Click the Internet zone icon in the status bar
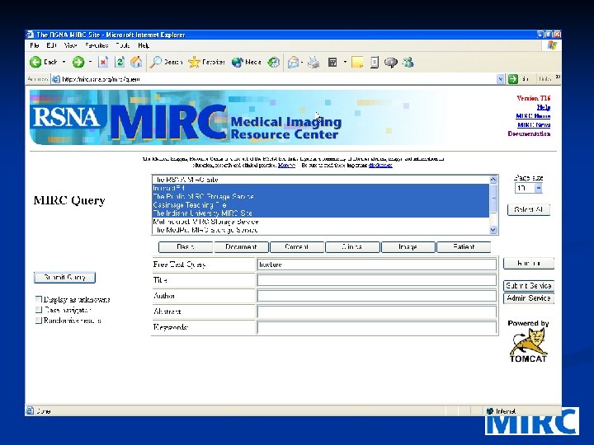The image size is (594, 445). click(490, 410)
